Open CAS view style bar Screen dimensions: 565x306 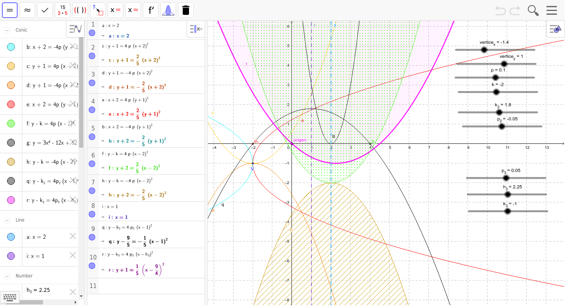coord(196,29)
